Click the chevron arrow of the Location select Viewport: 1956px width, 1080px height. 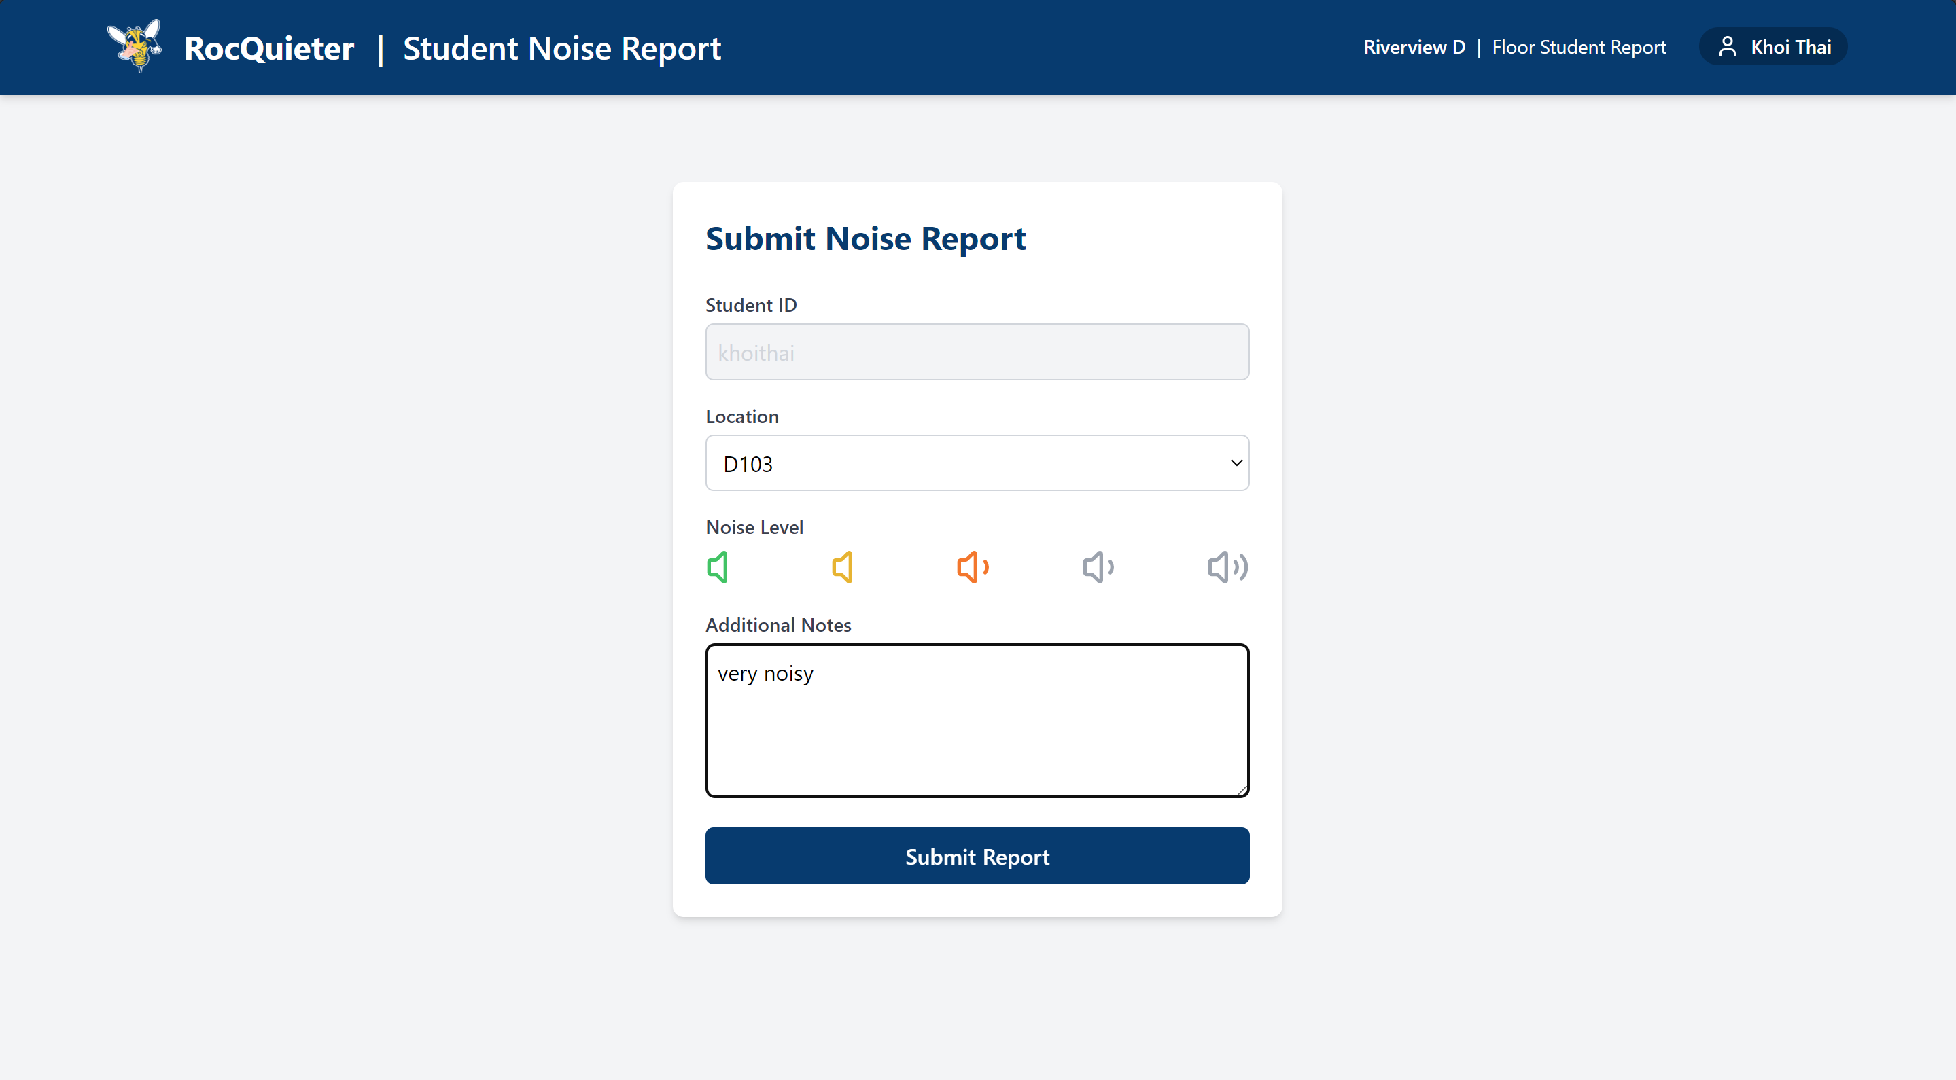point(1236,463)
